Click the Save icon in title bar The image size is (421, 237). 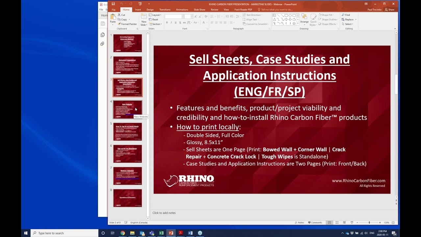113,4
